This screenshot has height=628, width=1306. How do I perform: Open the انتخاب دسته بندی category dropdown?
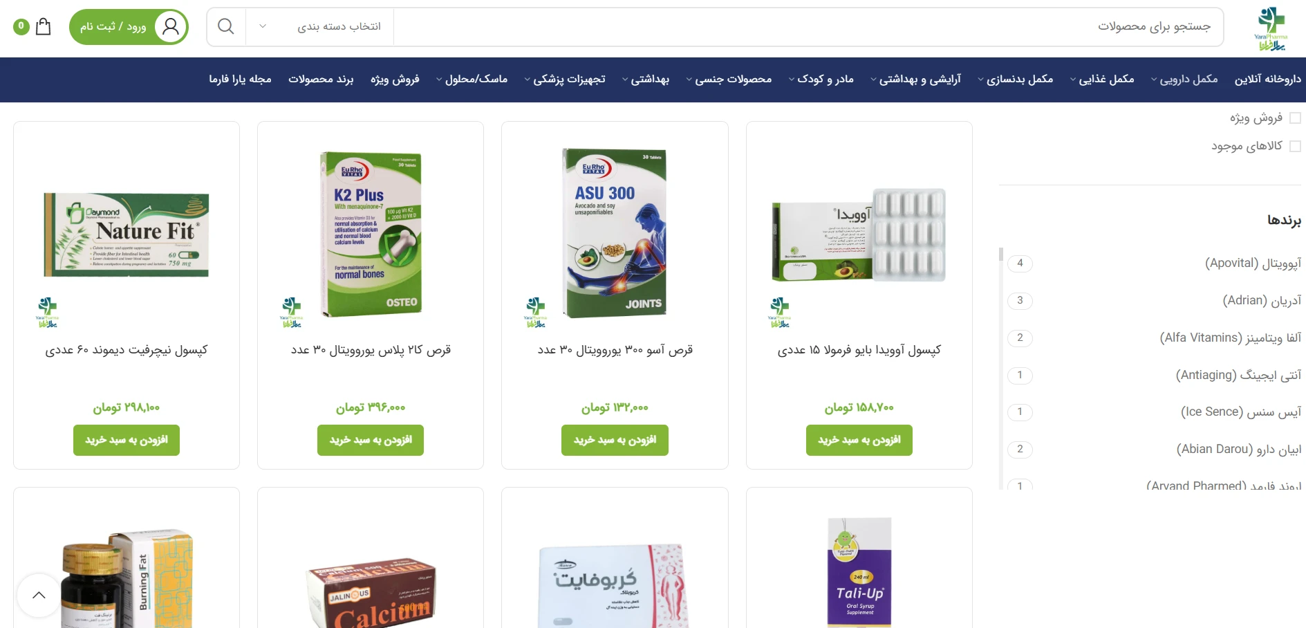[320, 26]
